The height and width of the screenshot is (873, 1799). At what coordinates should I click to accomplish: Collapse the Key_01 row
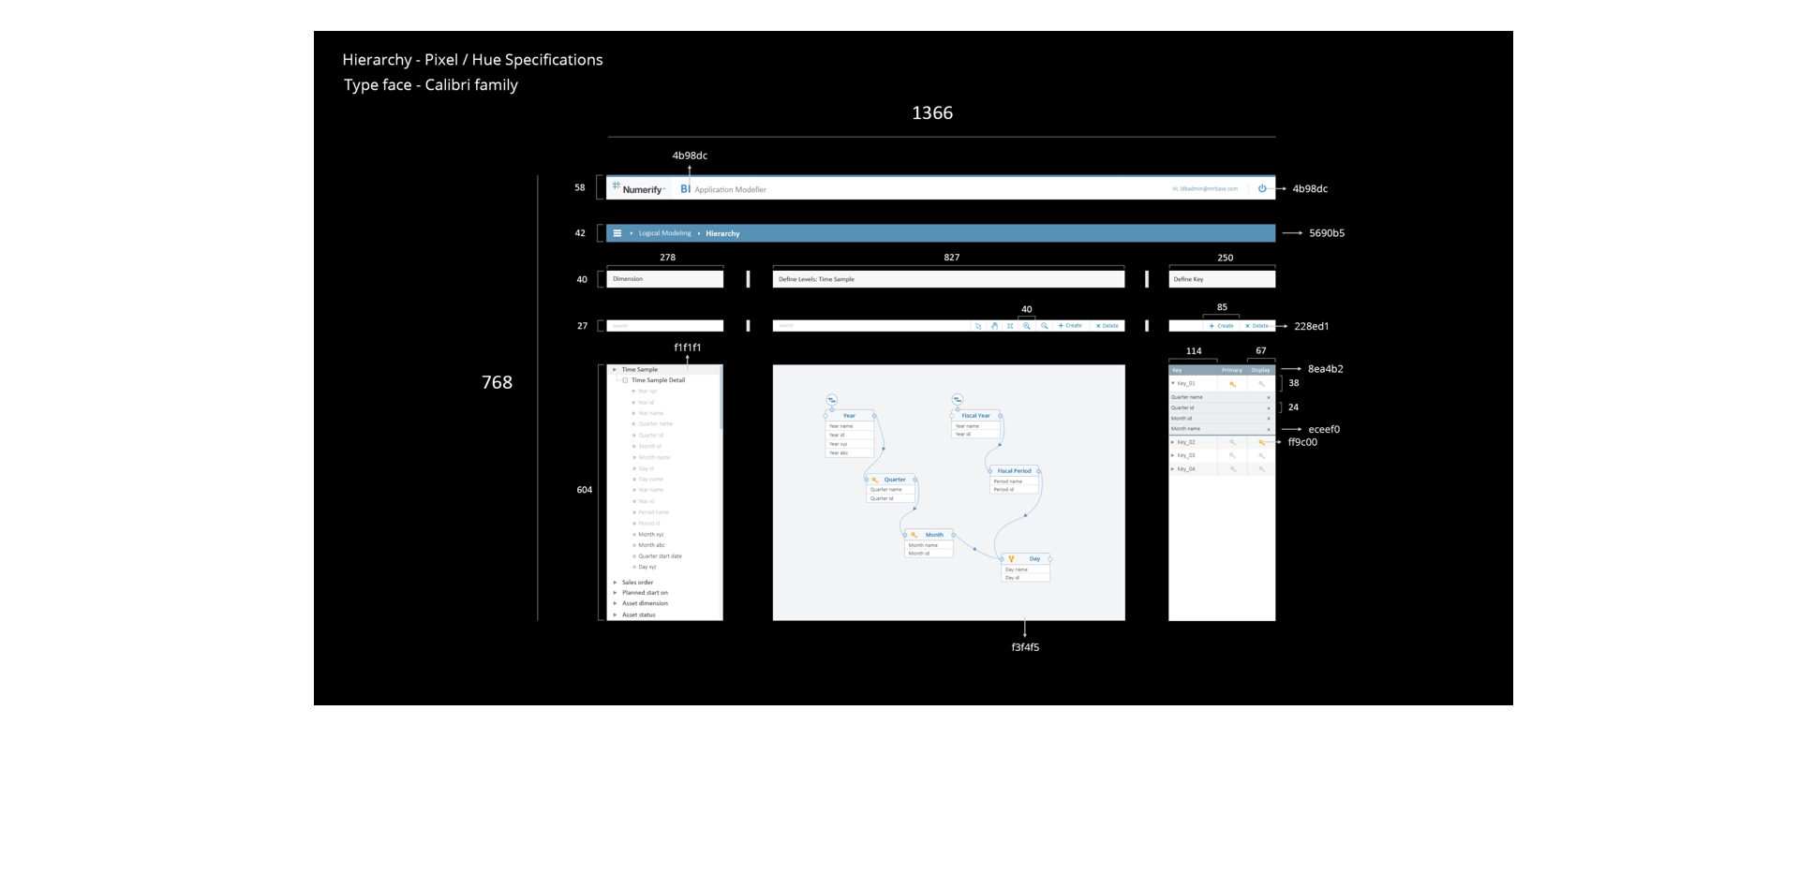point(1173,383)
